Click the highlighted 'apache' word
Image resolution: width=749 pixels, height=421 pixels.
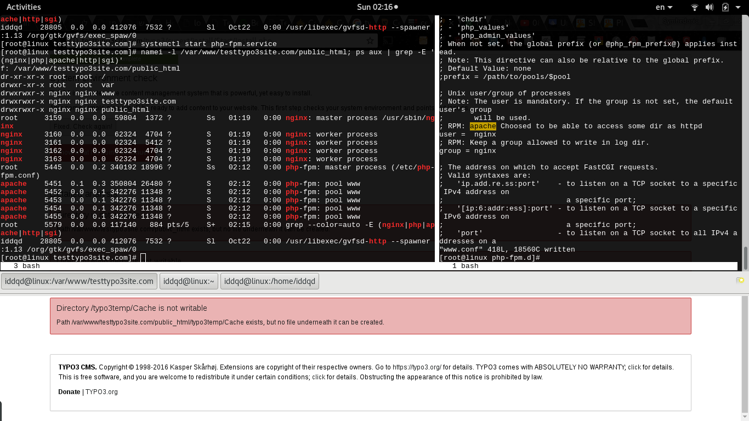[483, 126]
